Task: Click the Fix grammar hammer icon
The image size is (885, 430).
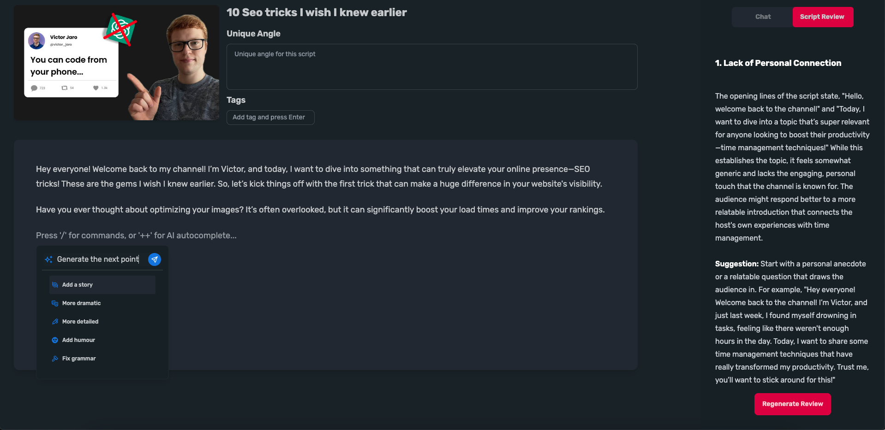Action: tap(55, 359)
